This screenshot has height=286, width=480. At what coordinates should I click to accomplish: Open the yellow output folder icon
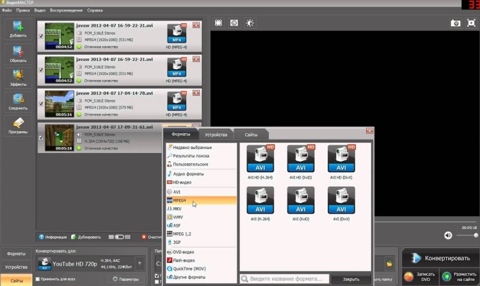click(389, 264)
